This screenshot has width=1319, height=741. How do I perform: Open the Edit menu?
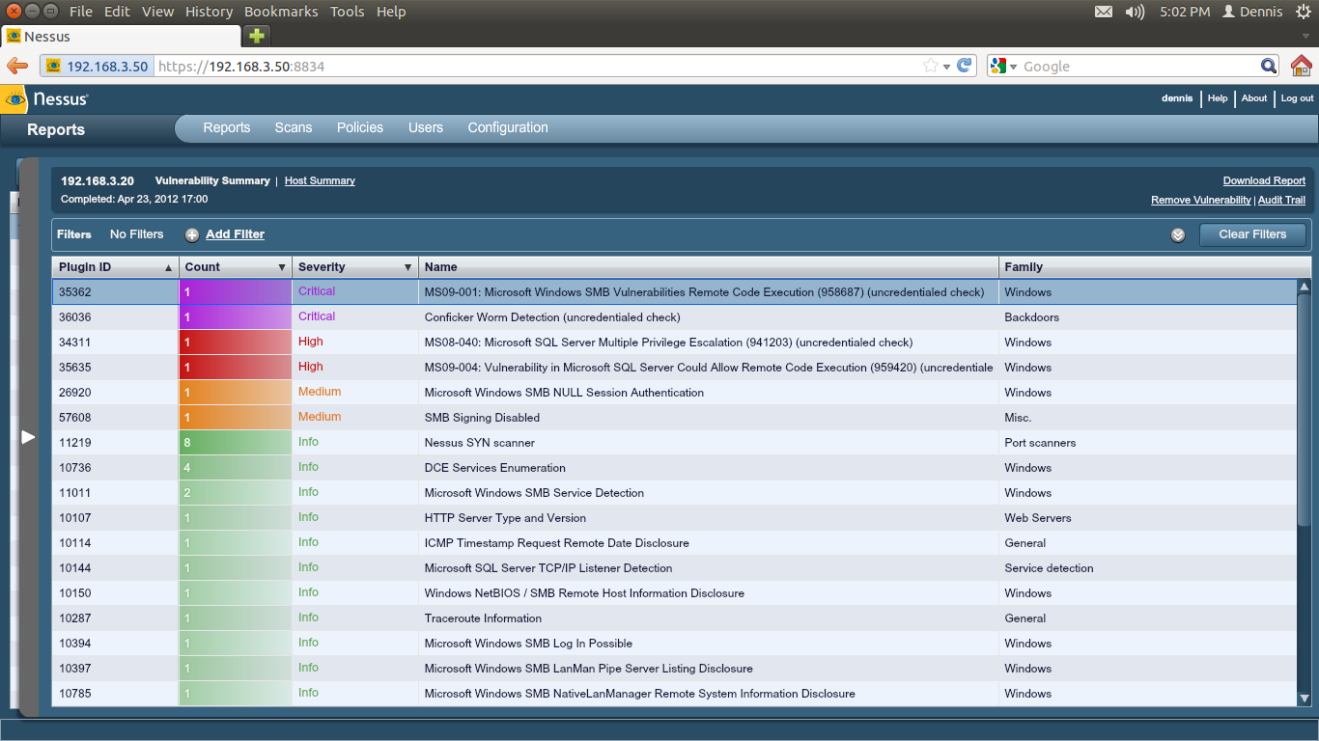pos(117,12)
